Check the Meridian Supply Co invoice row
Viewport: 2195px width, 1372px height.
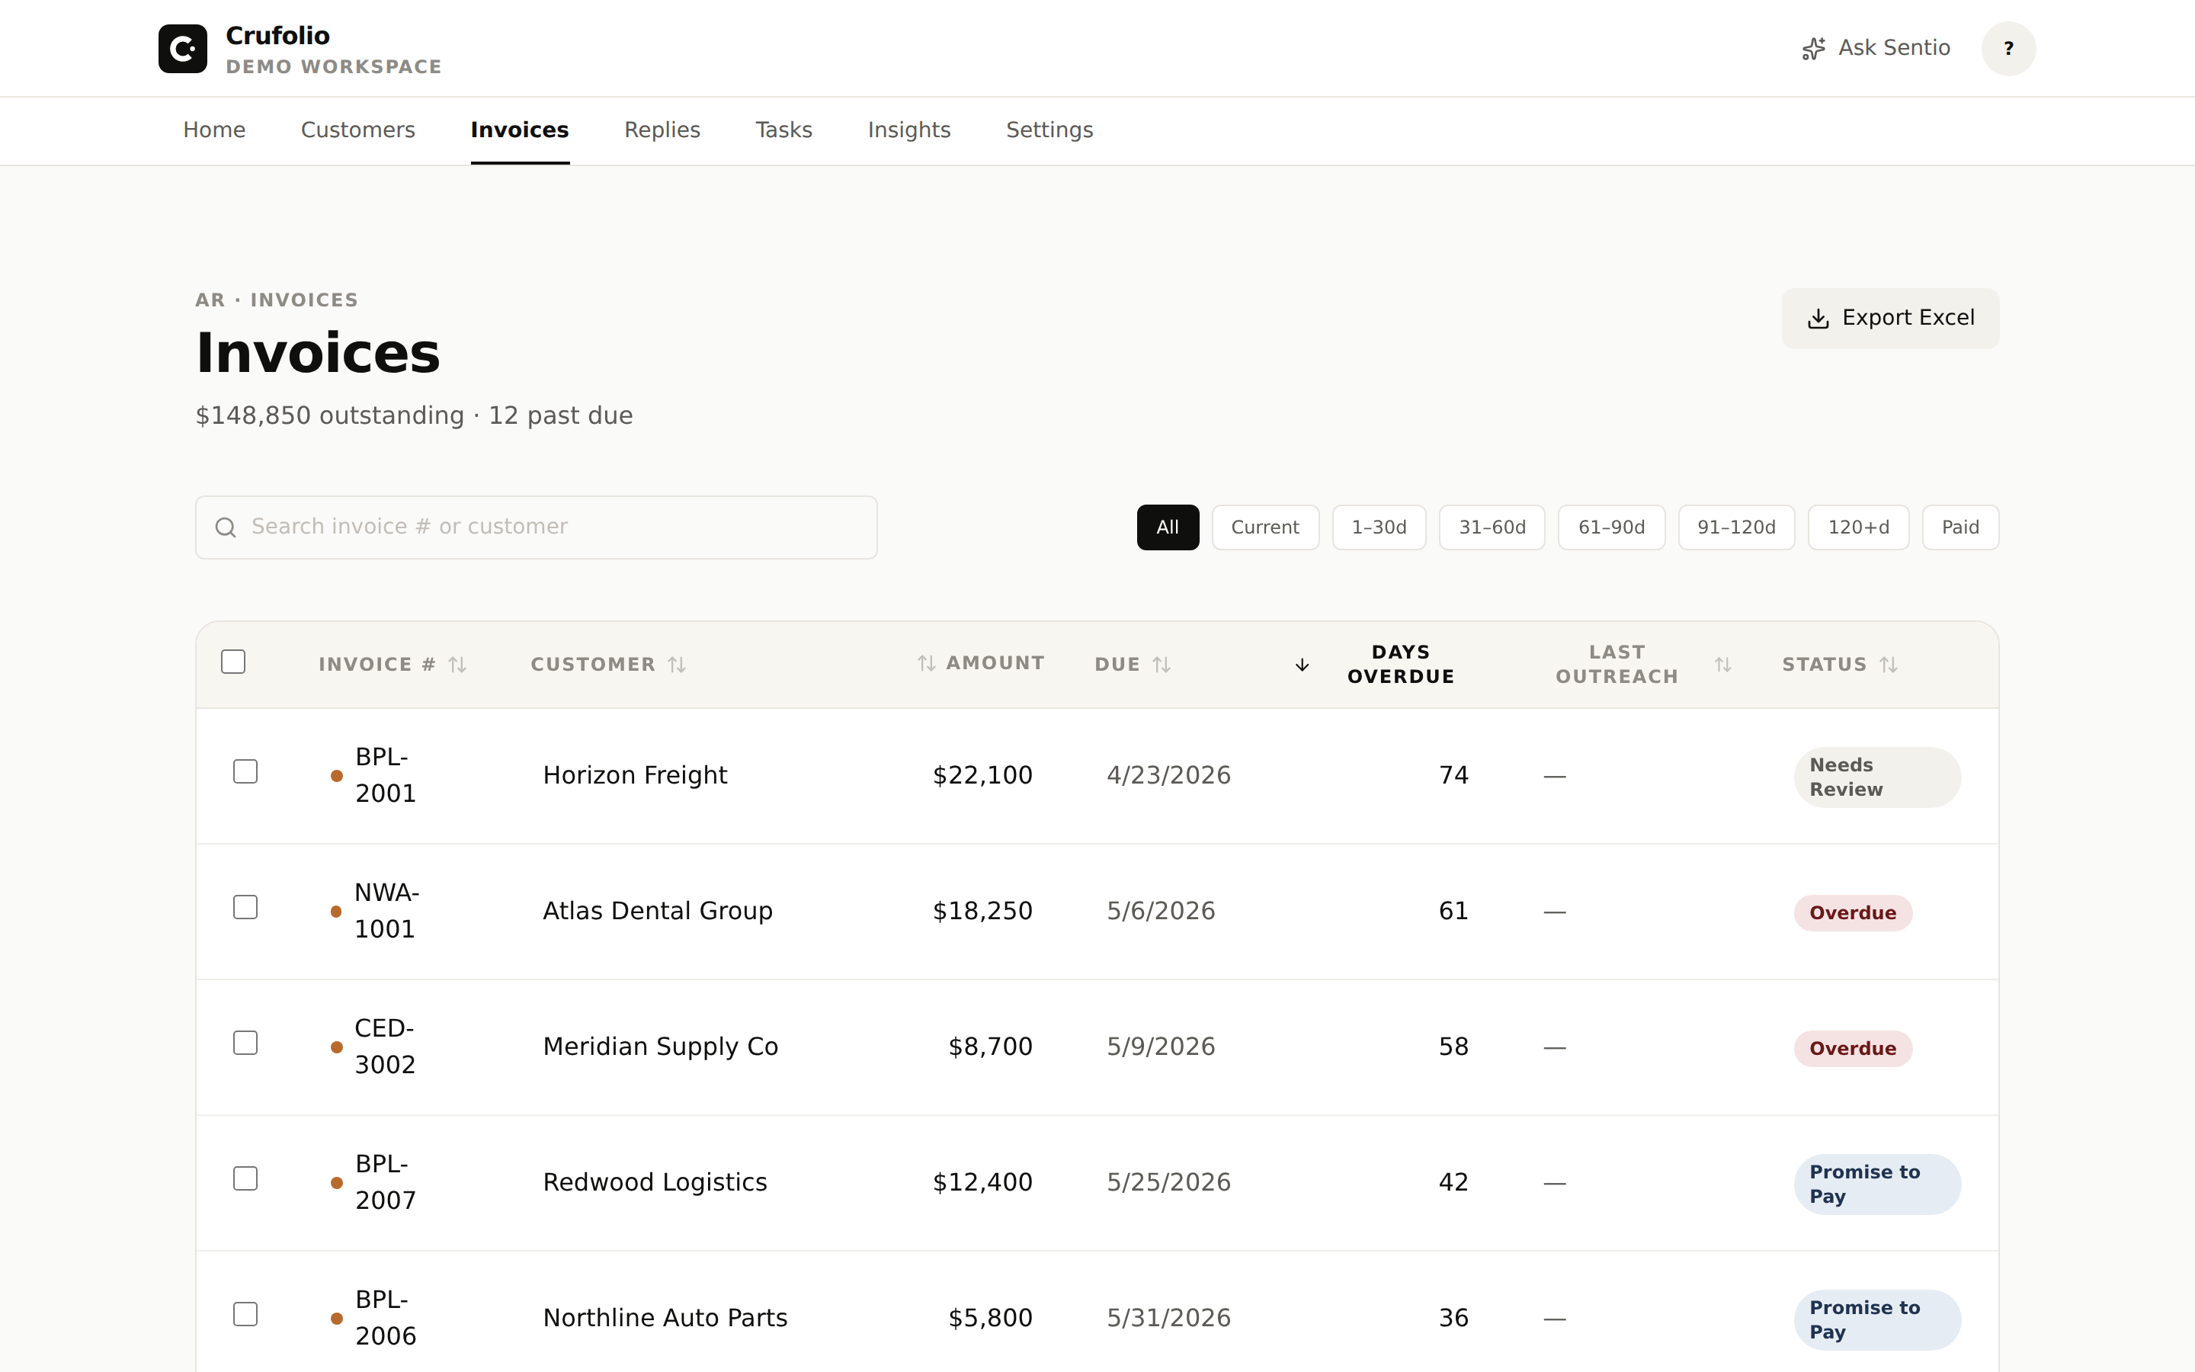(245, 1043)
